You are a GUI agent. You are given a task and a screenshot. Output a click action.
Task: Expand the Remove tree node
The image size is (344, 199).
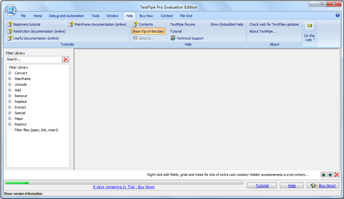pyautogui.click(x=10, y=96)
